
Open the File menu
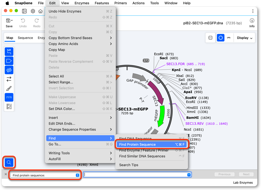point(41,3)
